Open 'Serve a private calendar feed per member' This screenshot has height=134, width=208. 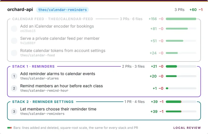pyautogui.click(x=60, y=38)
